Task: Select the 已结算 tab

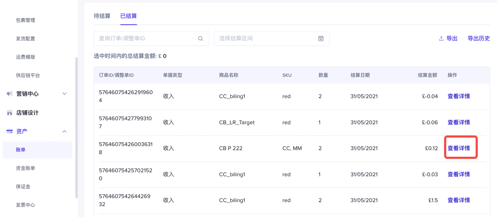Action: (129, 16)
